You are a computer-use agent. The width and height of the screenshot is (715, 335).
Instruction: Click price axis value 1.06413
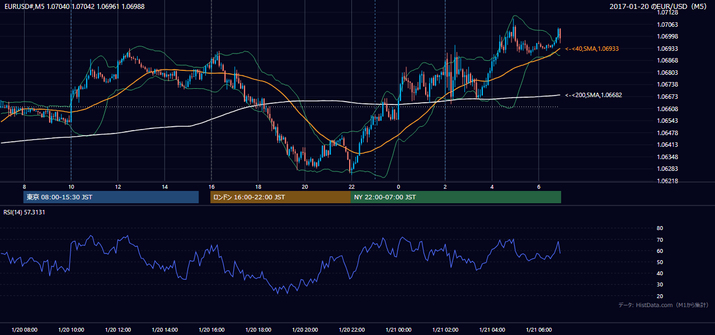coord(668,145)
